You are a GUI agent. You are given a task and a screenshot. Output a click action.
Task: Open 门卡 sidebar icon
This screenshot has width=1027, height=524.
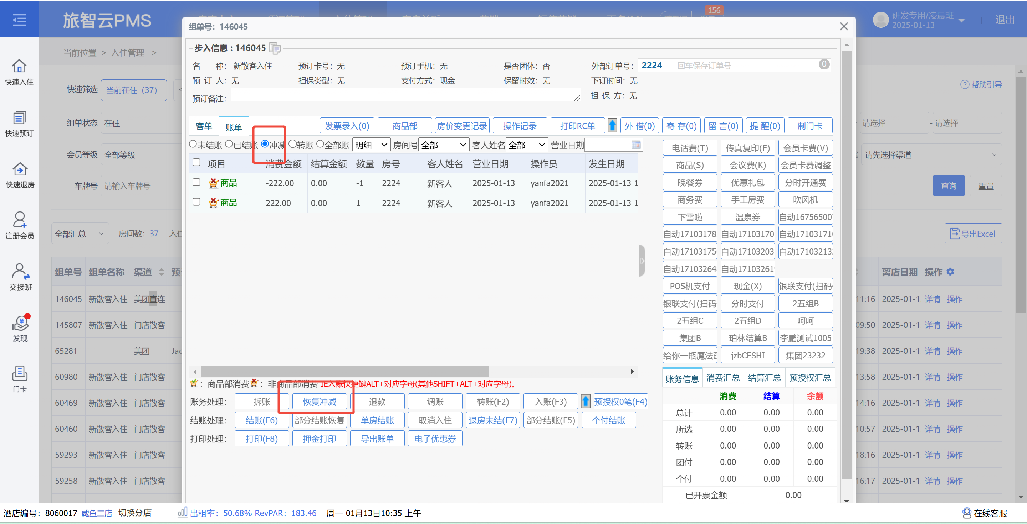pos(20,379)
